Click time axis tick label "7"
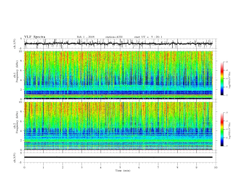The width and height of the screenshot is (243, 188). pos(158,167)
